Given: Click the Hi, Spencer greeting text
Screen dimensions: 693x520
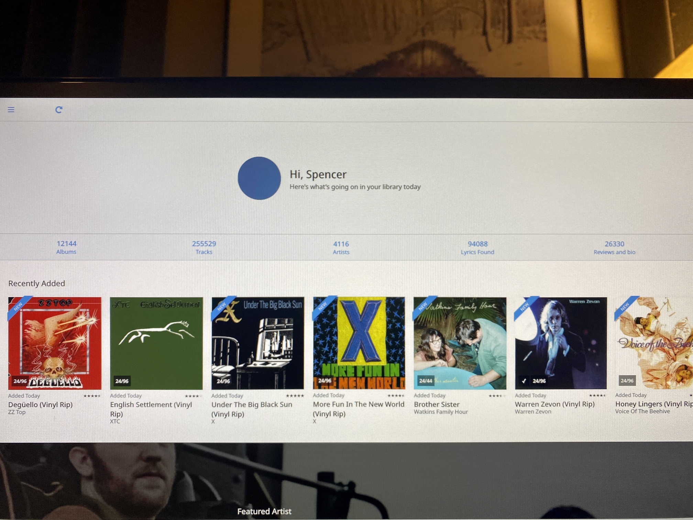Looking at the screenshot, I should coord(318,174).
